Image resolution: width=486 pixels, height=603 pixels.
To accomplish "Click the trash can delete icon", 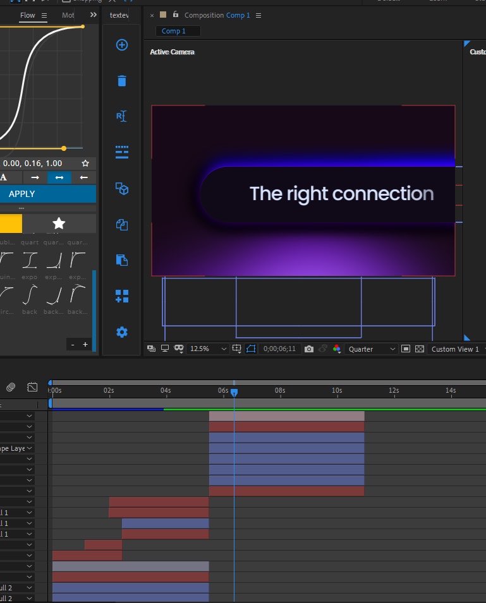I will point(122,81).
